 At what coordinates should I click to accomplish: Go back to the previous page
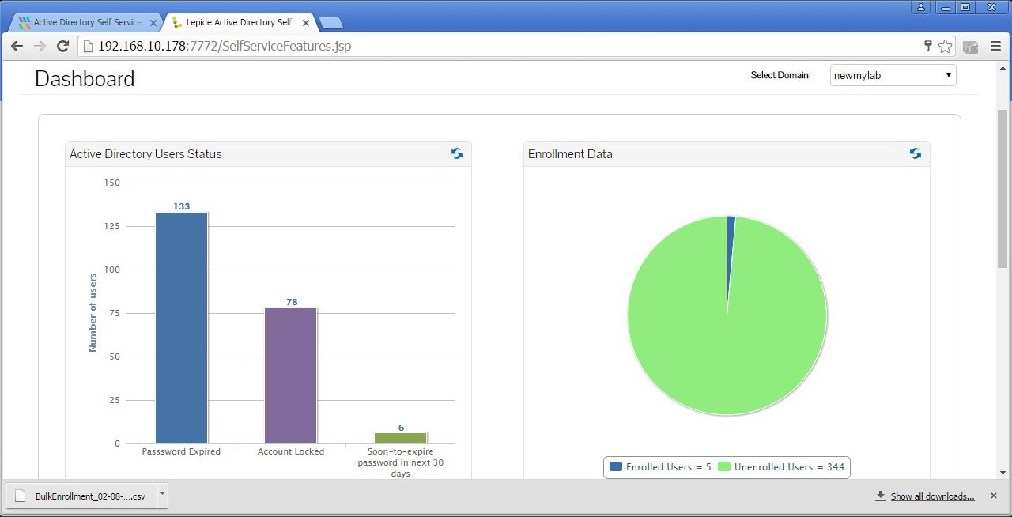tap(17, 46)
